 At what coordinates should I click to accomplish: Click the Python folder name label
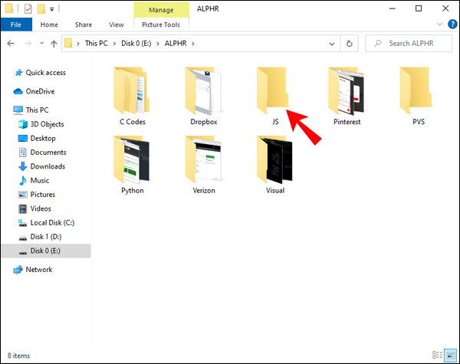pyautogui.click(x=133, y=190)
